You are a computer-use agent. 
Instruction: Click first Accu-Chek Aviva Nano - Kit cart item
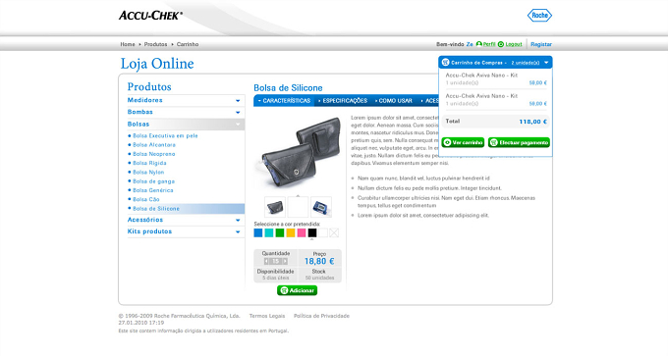pos(481,76)
